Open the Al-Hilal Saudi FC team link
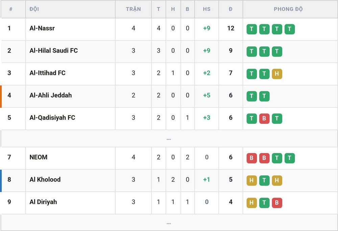338x231 pixels. (x=53, y=51)
